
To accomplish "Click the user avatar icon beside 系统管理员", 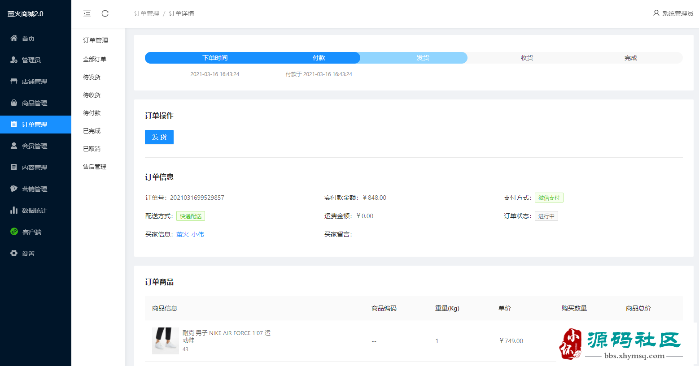I will coord(656,13).
